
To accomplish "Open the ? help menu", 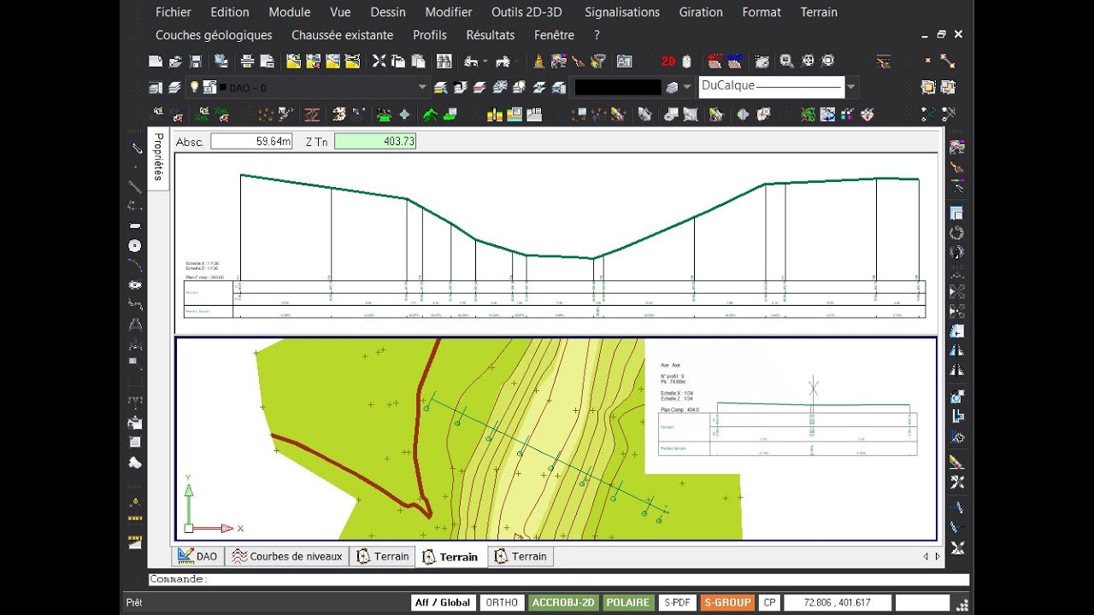I will pos(597,35).
